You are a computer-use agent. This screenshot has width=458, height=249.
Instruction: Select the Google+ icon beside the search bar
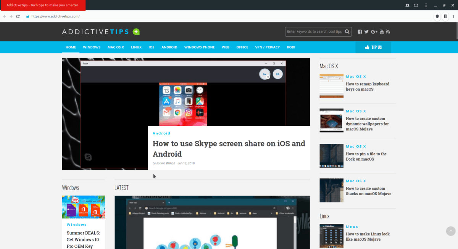[374, 32]
